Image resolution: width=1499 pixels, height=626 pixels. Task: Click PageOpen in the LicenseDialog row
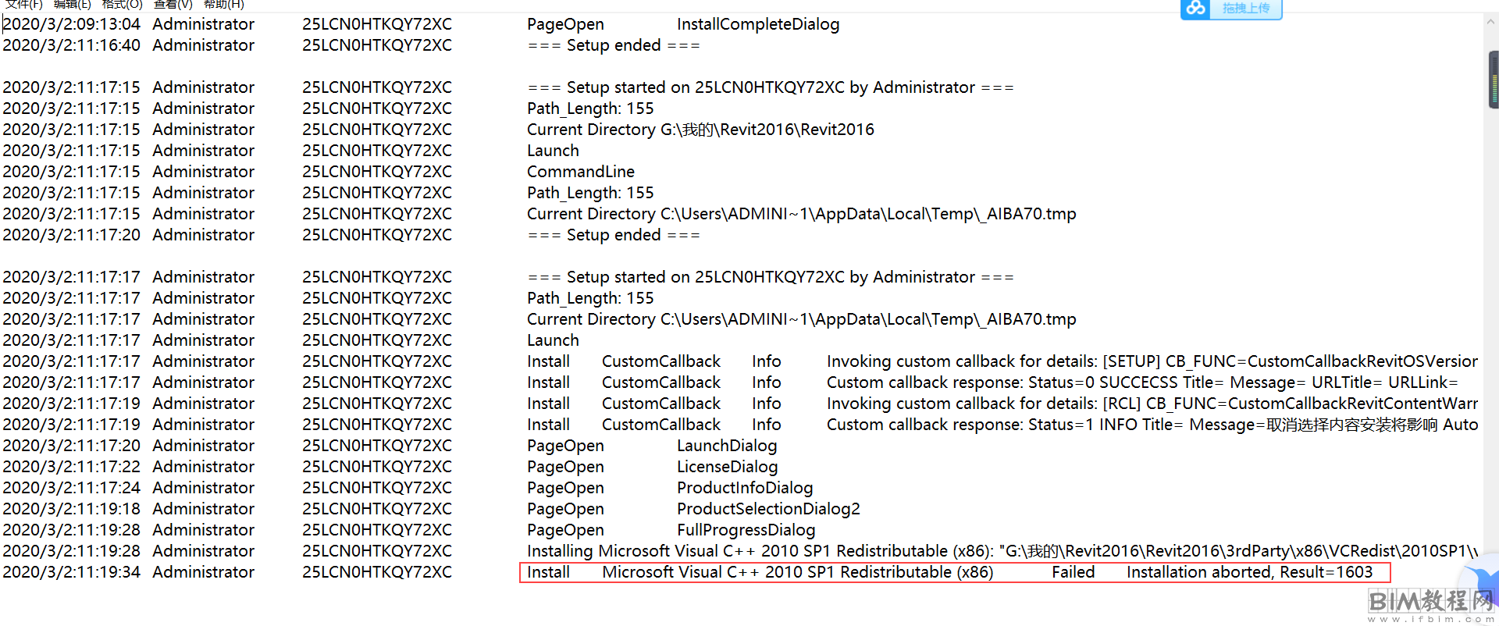(565, 467)
